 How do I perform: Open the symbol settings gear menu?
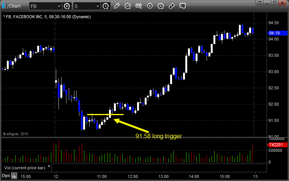67,6
